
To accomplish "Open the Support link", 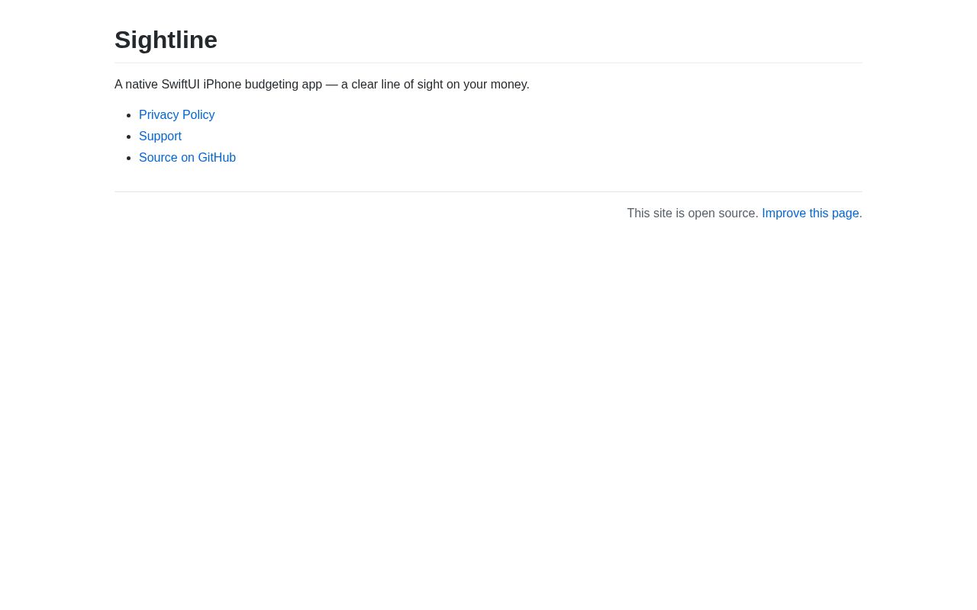I will pos(160,136).
